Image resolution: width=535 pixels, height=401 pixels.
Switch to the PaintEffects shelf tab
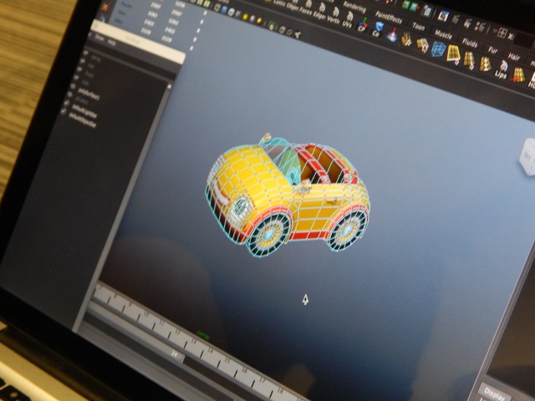coord(388,17)
